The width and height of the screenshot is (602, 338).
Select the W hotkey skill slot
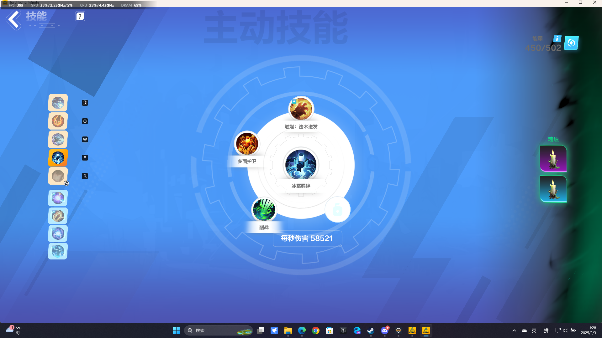[58, 139]
